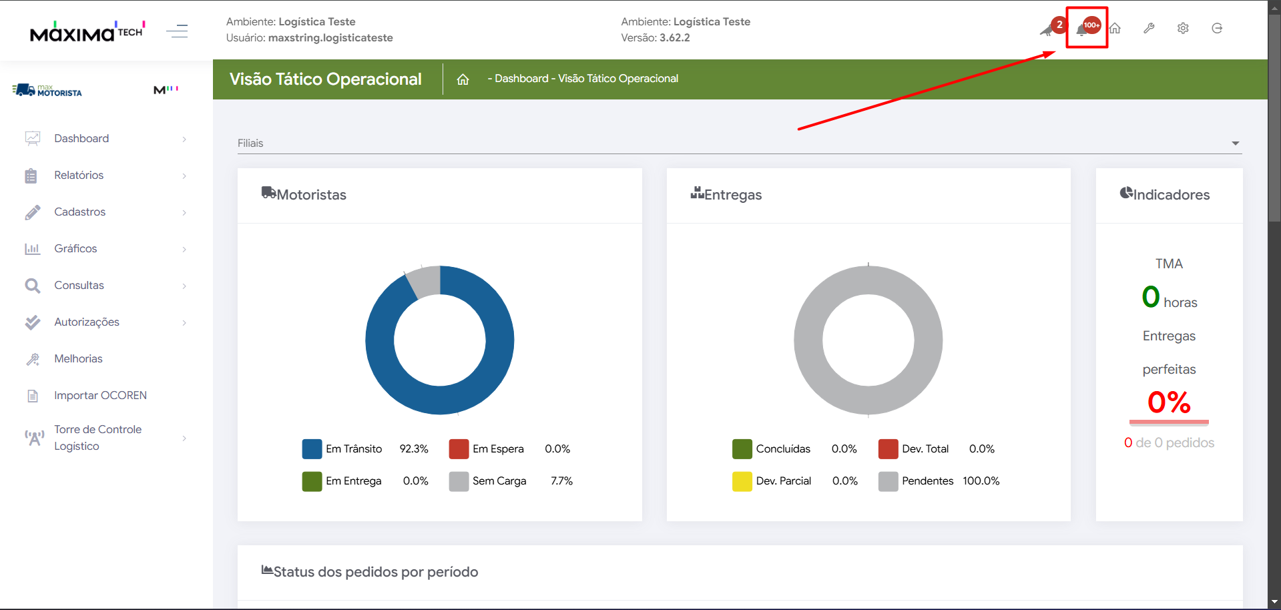This screenshot has width=1281, height=610.
Task: Click the Máxima Tech logo
Action: [87, 31]
